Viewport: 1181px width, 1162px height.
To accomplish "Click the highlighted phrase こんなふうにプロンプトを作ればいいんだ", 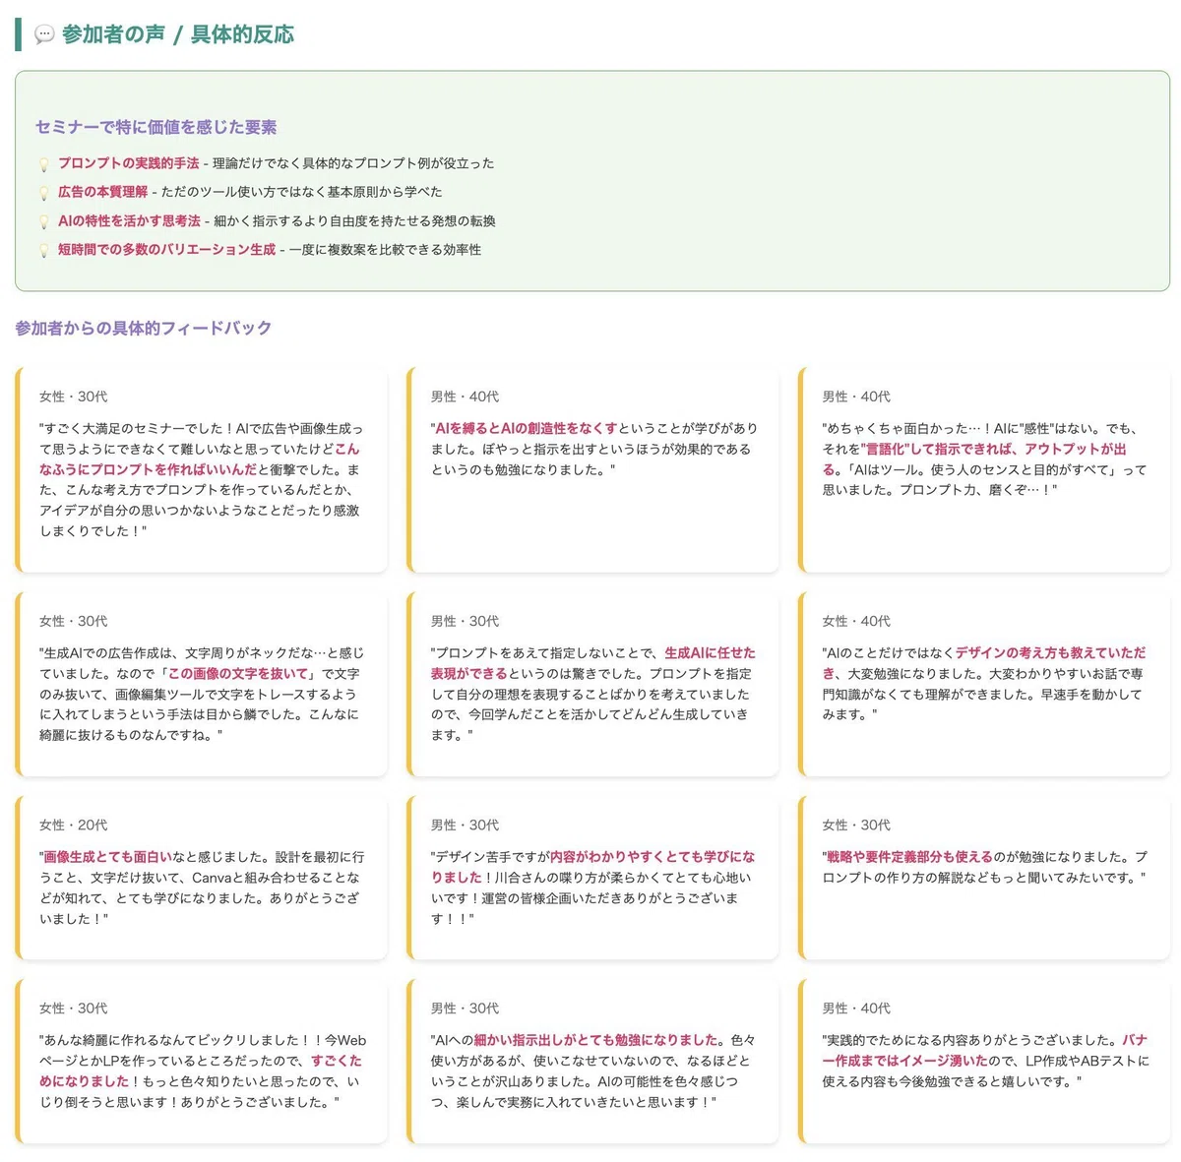I will point(201,459).
